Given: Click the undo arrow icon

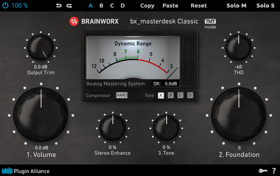Looking at the screenshot, I should pyautogui.click(x=59, y=6).
